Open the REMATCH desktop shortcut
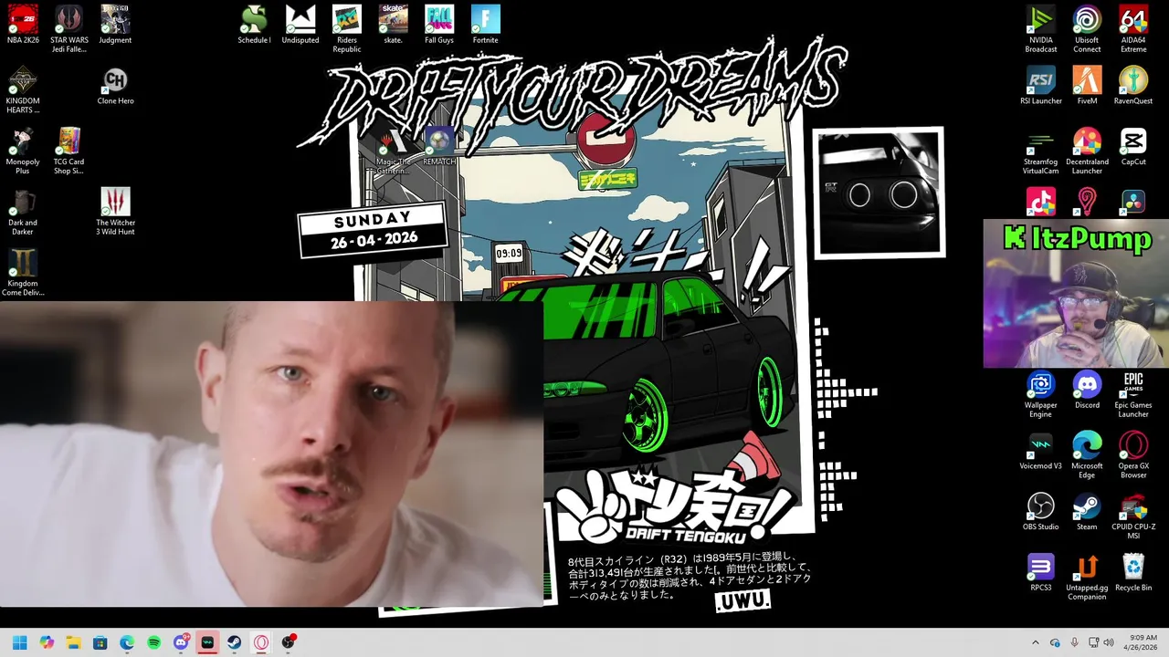This screenshot has height=657, width=1169. (x=439, y=147)
